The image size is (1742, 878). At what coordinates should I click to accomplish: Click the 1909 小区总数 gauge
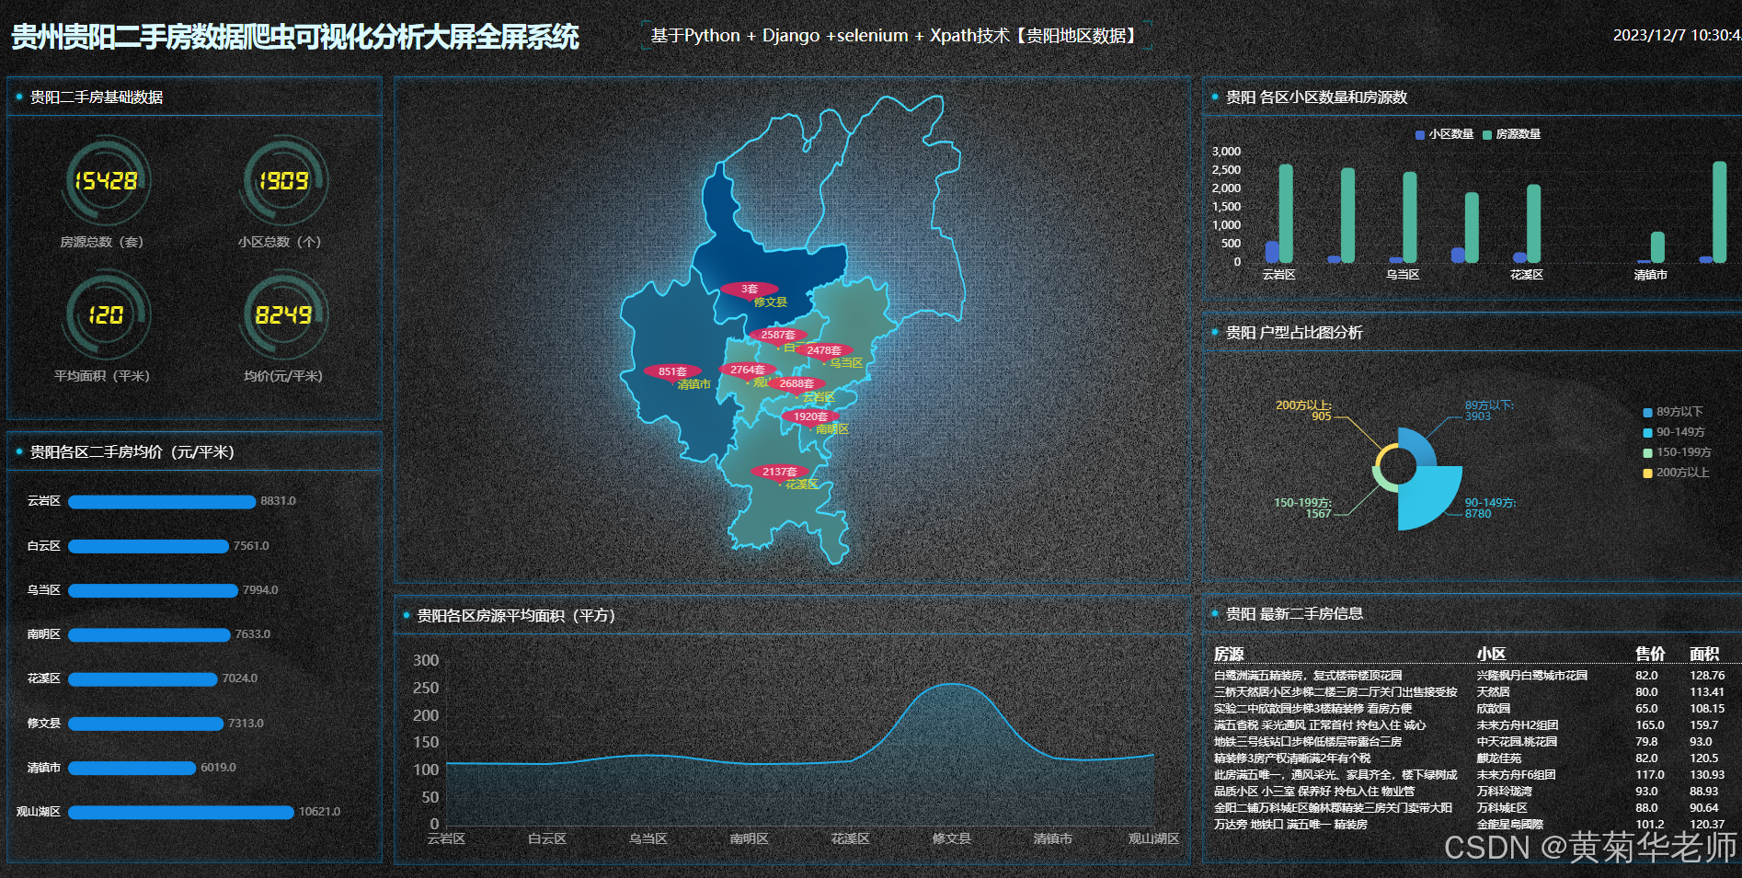[283, 181]
